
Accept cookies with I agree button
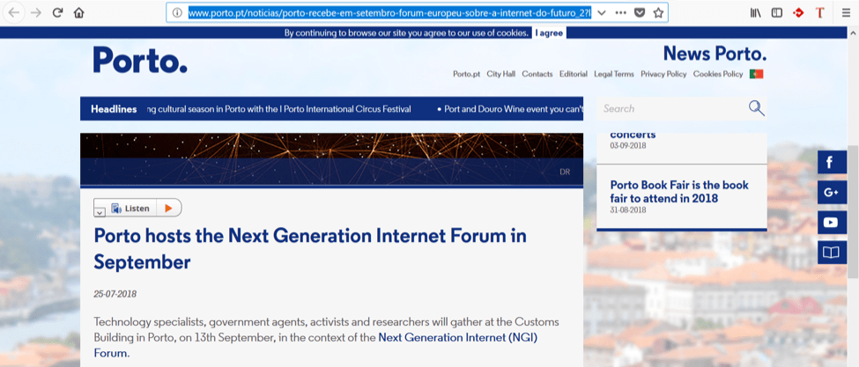[549, 33]
